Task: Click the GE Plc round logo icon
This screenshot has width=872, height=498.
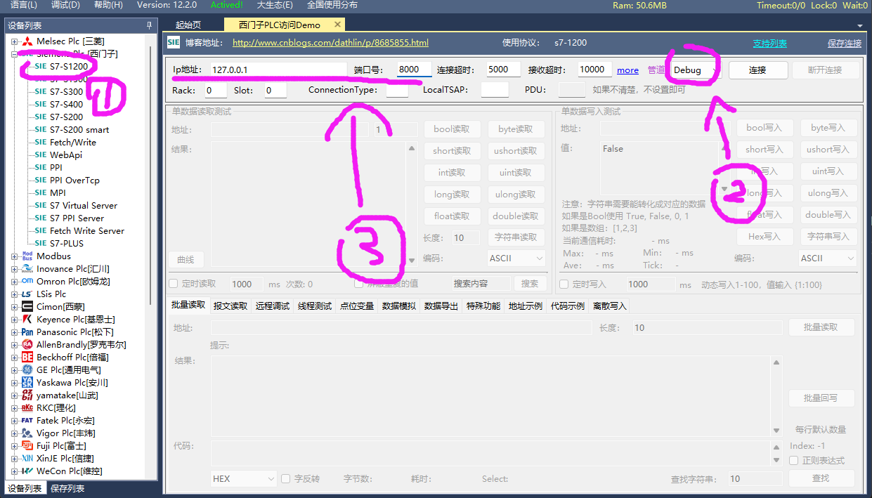Action: pyautogui.click(x=27, y=369)
